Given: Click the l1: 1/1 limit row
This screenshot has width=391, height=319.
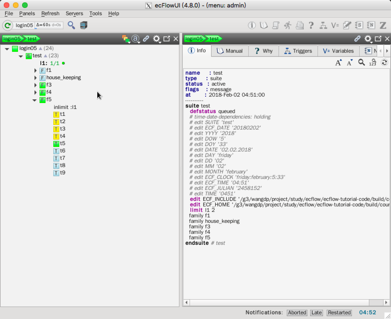Looking at the screenshot, I should 52,63.
